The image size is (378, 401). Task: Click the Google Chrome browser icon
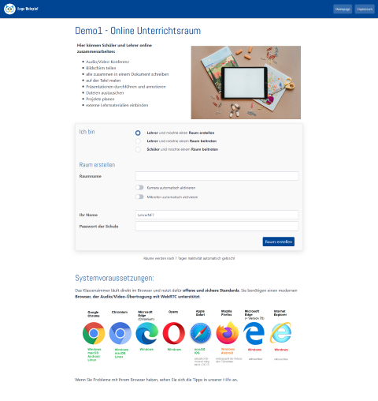(x=94, y=333)
